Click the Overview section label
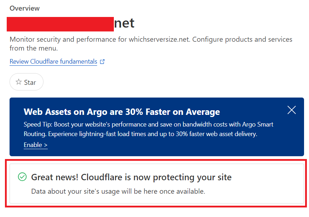309x217 pixels. pyautogui.click(x=25, y=8)
